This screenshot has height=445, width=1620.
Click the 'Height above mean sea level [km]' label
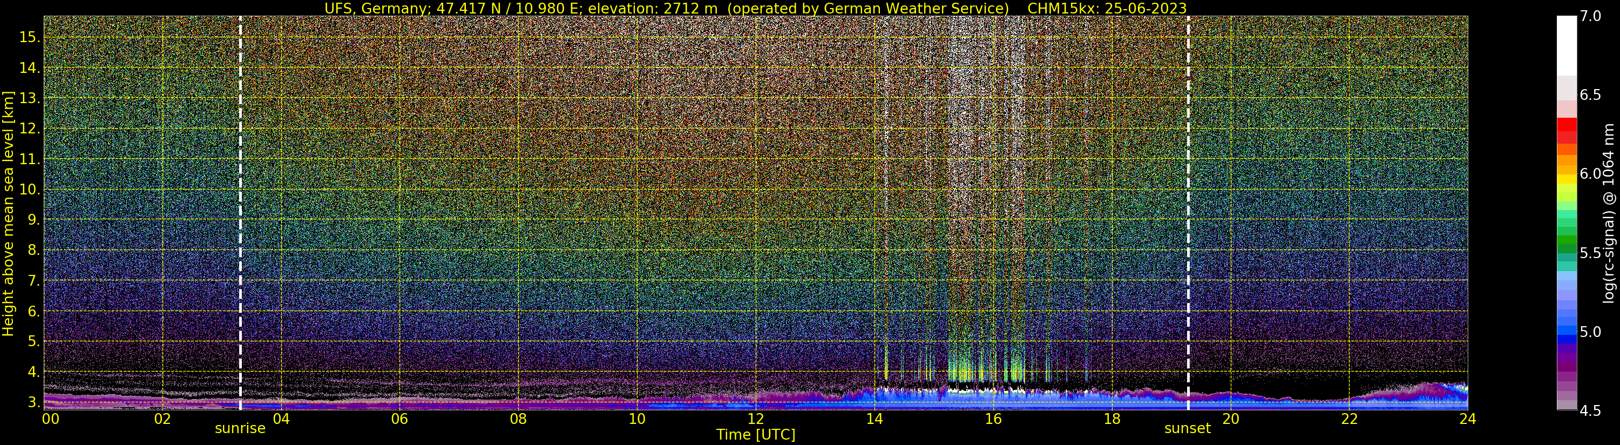[x=8, y=214]
